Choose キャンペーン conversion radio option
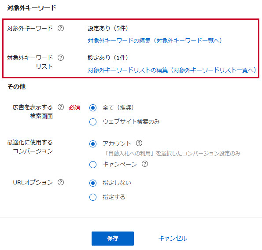The image size is (262, 250). click(93, 165)
